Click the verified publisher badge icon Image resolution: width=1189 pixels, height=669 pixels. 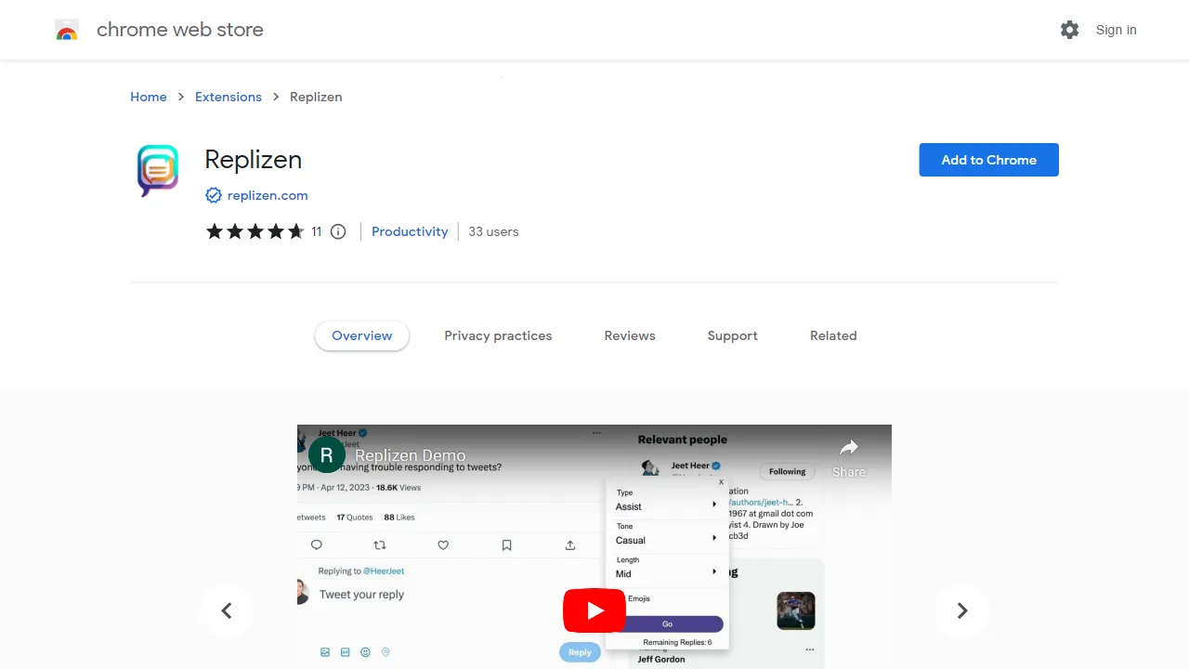click(x=214, y=195)
